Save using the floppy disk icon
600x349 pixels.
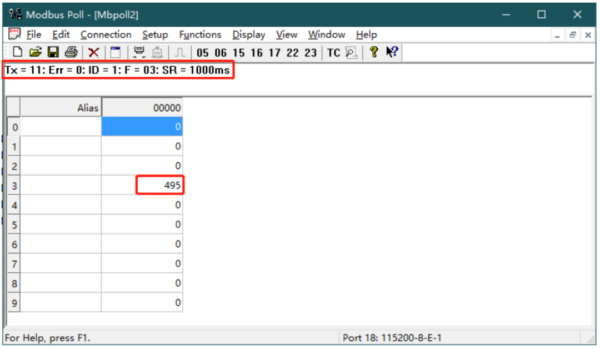[x=53, y=52]
